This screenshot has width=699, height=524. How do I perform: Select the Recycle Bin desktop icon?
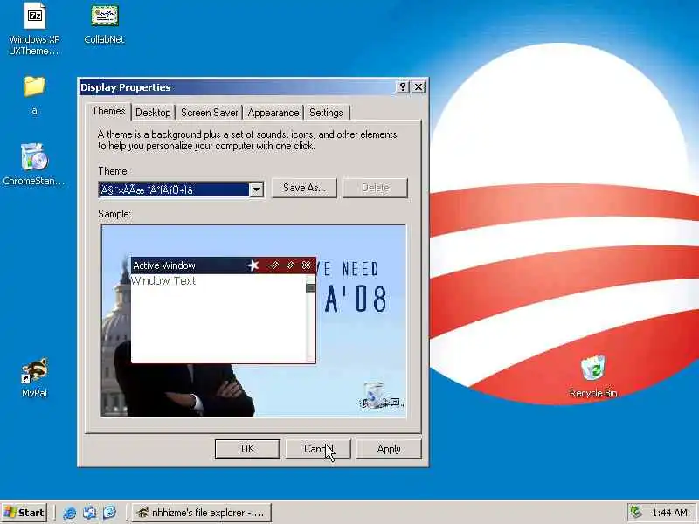[x=593, y=376]
